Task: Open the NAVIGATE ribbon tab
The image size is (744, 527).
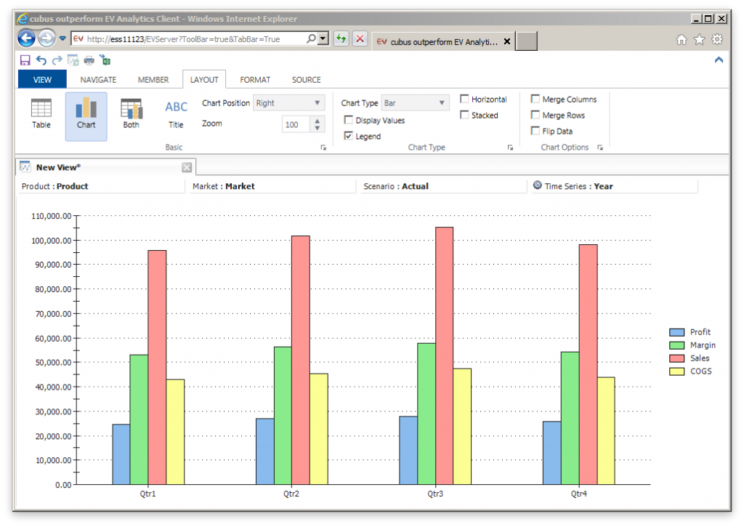Action: click(x=97, y=79)
